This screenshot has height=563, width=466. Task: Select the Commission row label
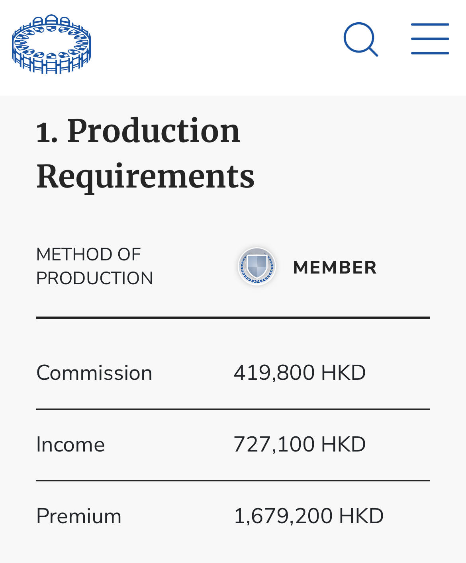click(x=94, y=373)
